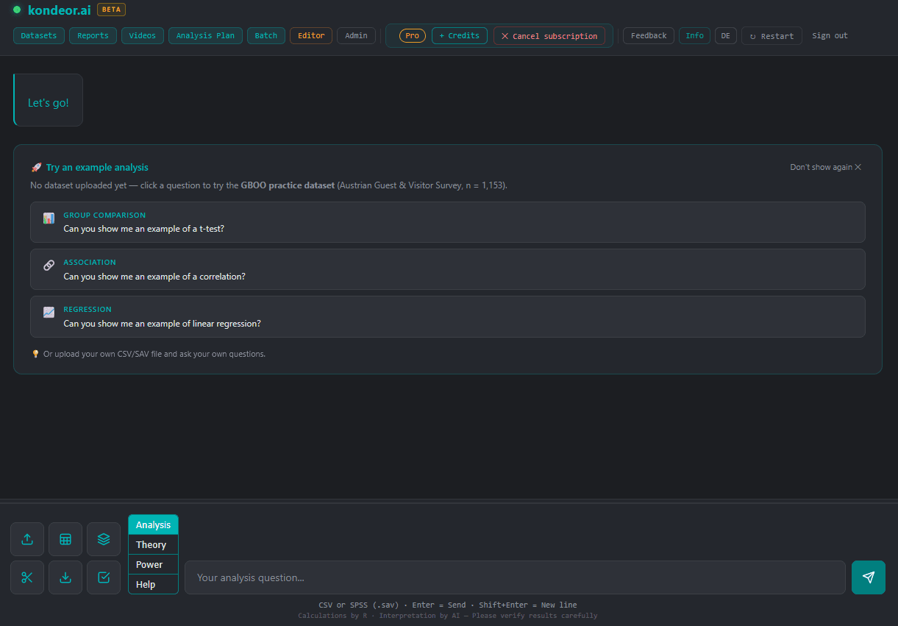Image resolution: width=898 pixels, height=626 pixels.
Task: Open the Analysis Plan page
Action: [205, 35]
